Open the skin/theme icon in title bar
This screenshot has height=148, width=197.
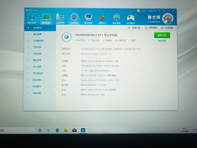click(160, 11)
